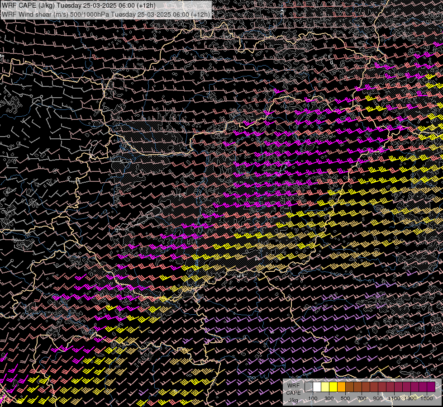The height and width of the screenshot is (407, 443).
Task: Click the '900' legend value
Action: pyautogui.click(x=378, y=398)
